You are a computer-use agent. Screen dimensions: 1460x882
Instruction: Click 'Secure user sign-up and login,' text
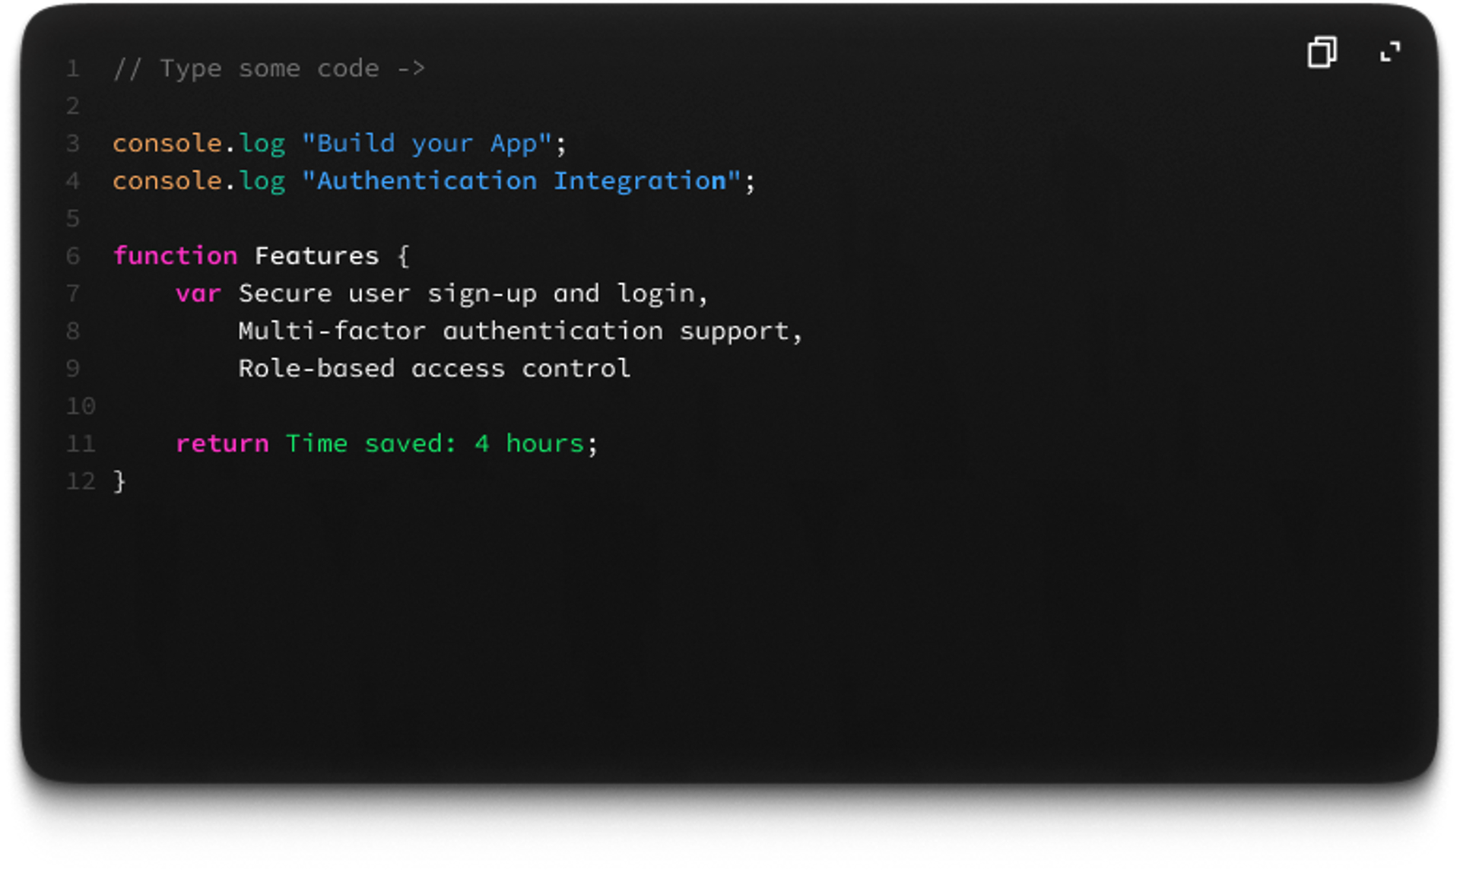pyautogui.click(x=474, y=293)
